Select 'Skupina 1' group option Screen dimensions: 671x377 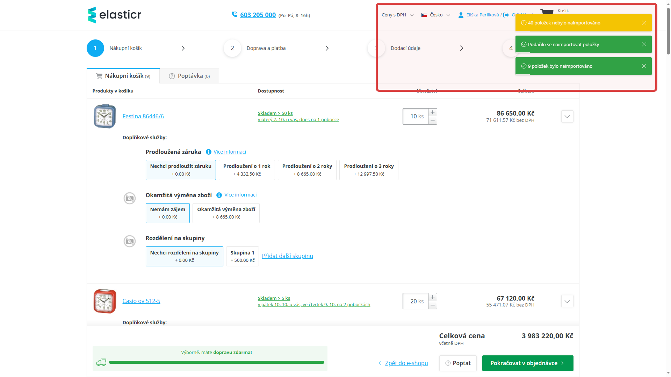pos(242,256)
